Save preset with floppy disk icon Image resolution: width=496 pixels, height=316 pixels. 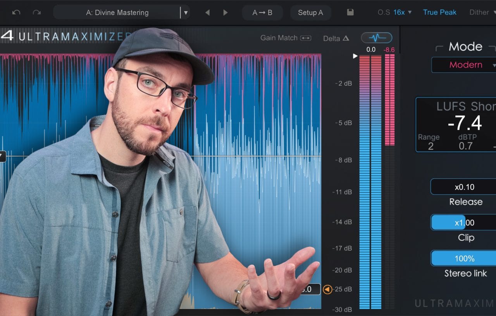[x=350, y=12]
